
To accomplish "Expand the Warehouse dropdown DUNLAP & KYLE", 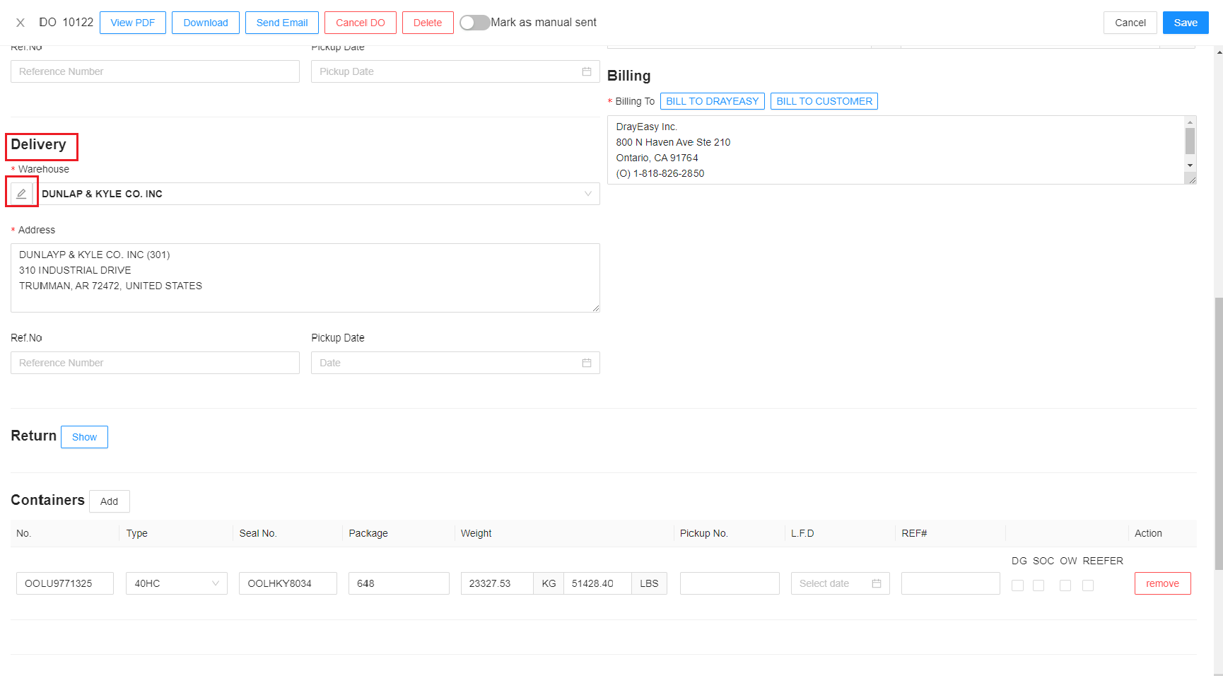I will (587, 194).
